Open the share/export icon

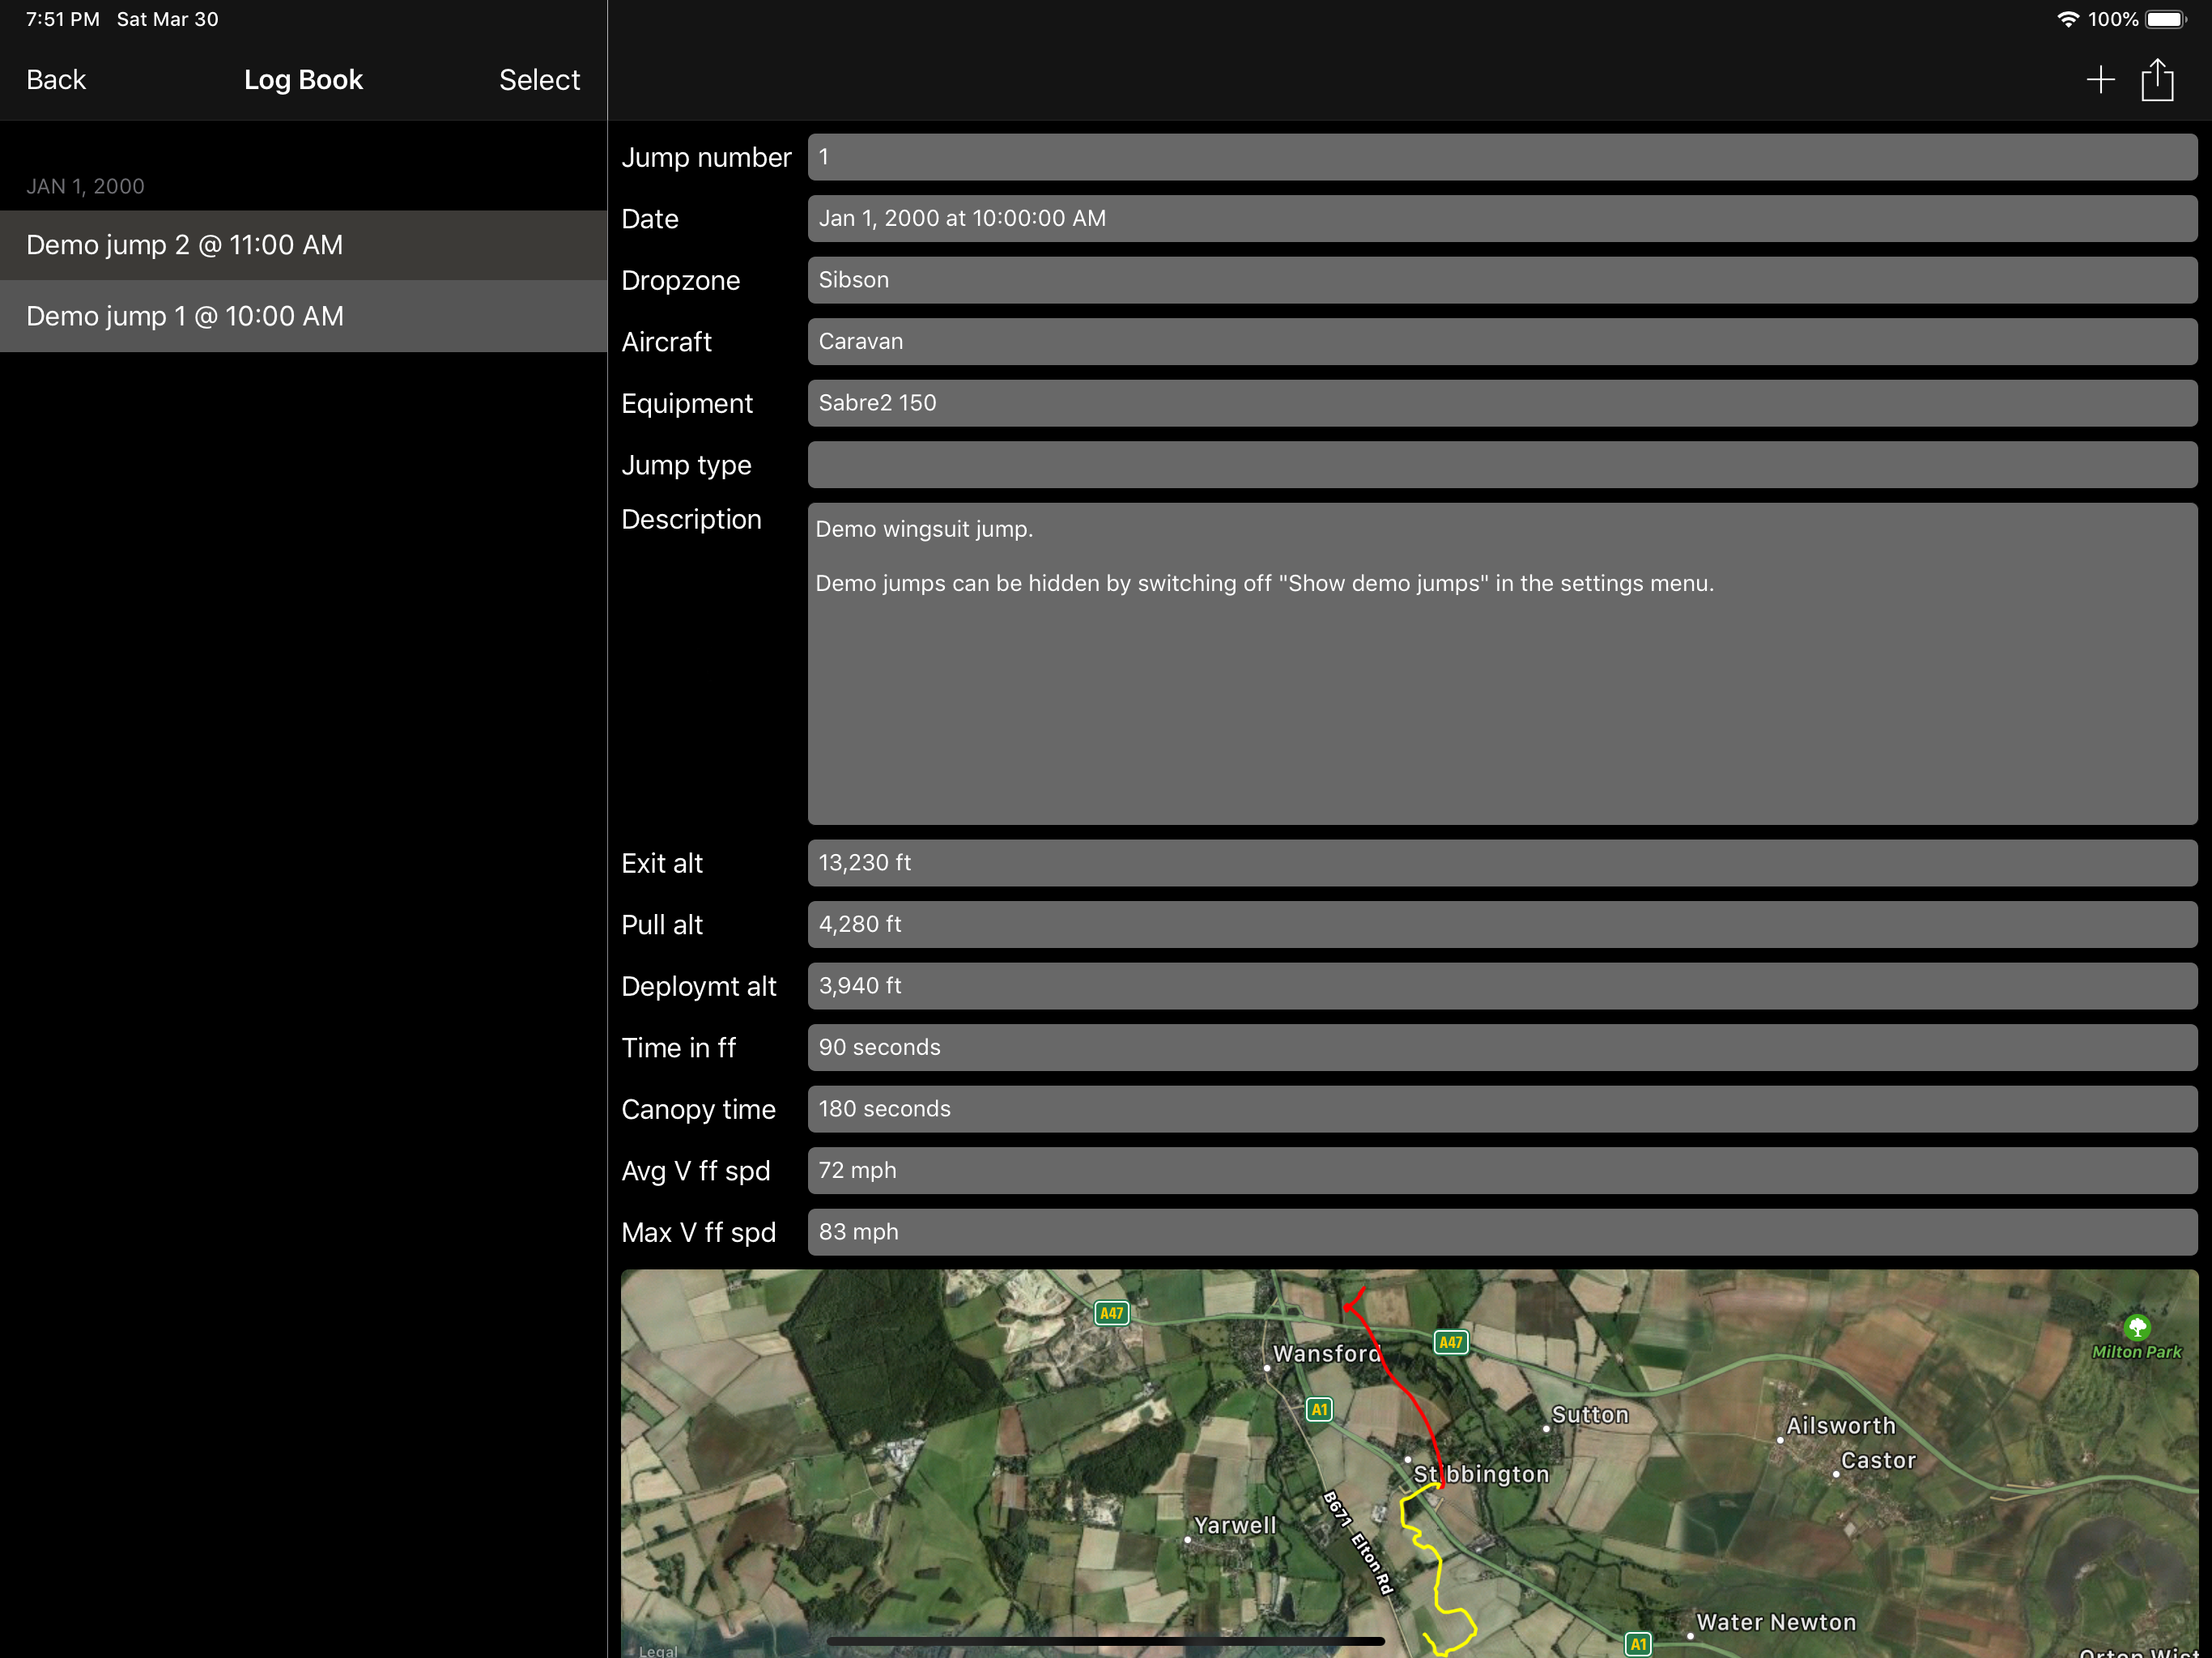pos(2157,80)
